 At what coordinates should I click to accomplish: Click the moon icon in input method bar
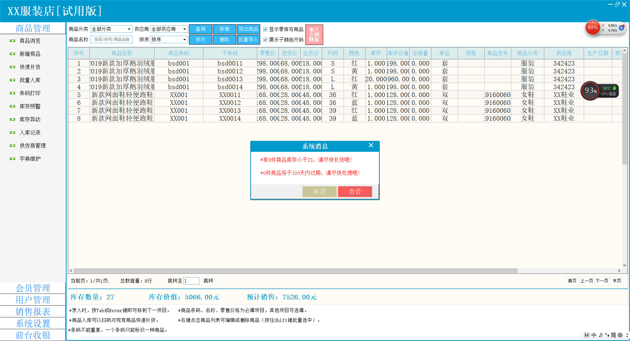(601, 335)
